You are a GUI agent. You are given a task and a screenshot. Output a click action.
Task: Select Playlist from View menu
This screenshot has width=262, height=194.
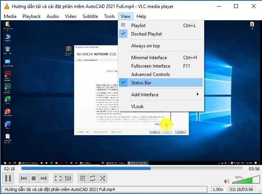161,26
